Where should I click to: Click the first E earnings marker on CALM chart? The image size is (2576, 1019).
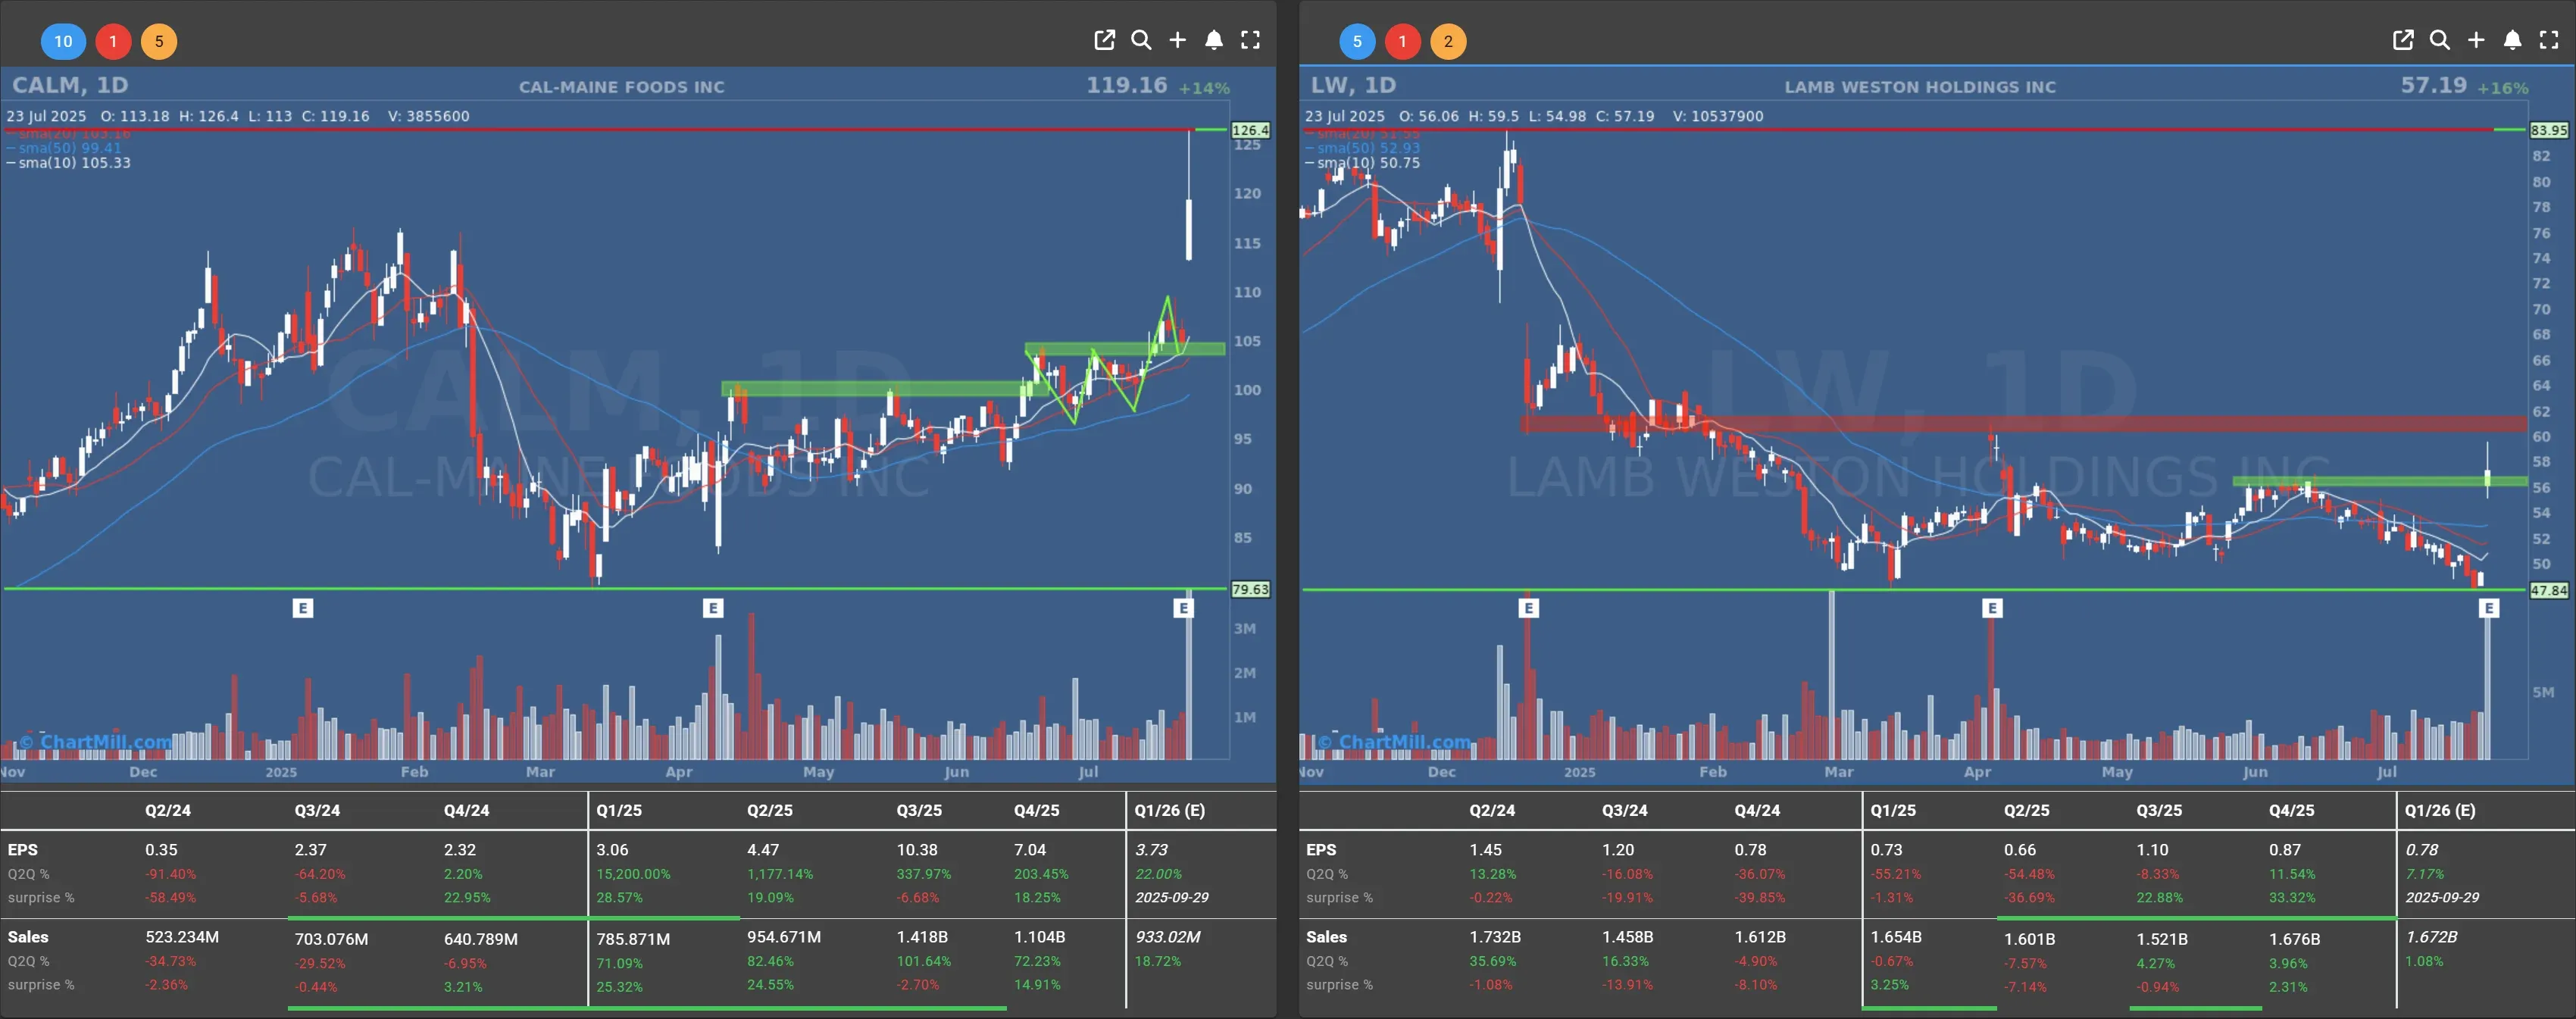click(x=303, y=608)
